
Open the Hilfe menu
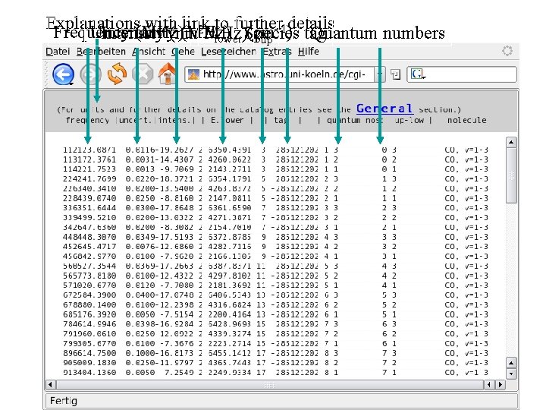[x=309, y=52]
